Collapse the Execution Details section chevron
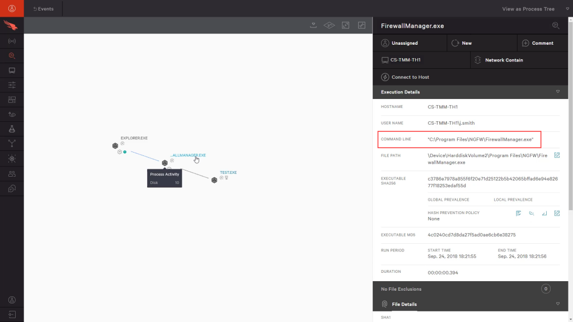Screen dimensions: 573x322 click(557, 92)
